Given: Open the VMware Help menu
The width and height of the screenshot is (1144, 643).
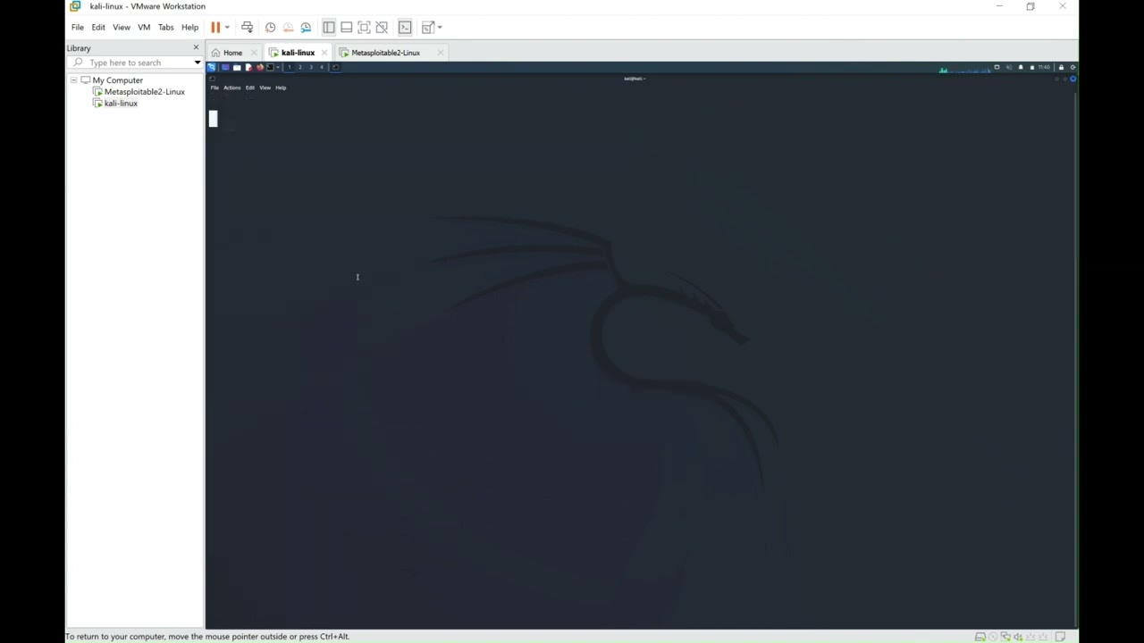Looking at the screenshot, I should (190, 28).
